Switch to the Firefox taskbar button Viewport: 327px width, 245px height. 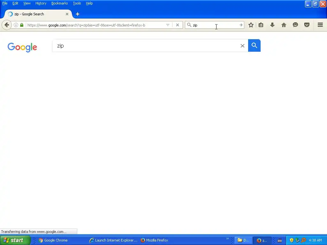pos(262,240)
